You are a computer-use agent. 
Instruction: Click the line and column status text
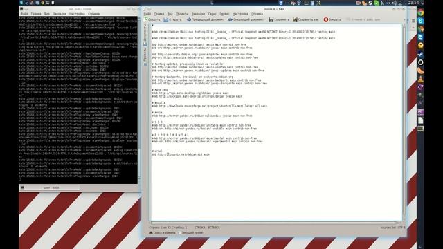tap(168, 228)
